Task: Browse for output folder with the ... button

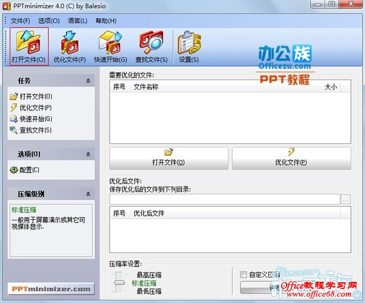Action: click(x=346, y=199)
